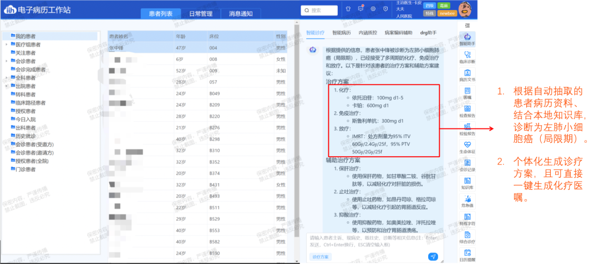Select 关注患者 in the tree
The width and height of the screenshot is (599, 264).
[26, 53]
